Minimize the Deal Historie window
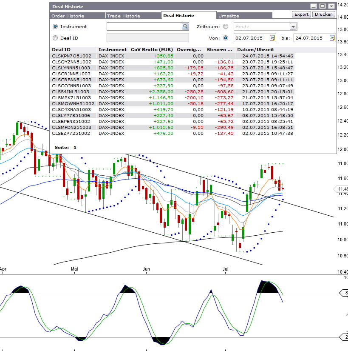The width and height of the screenshot is (348, 351). (314, 6)
